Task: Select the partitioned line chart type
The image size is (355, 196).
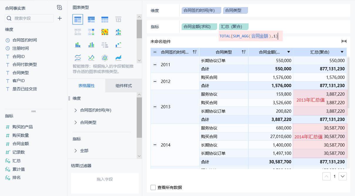Action: 78,57
